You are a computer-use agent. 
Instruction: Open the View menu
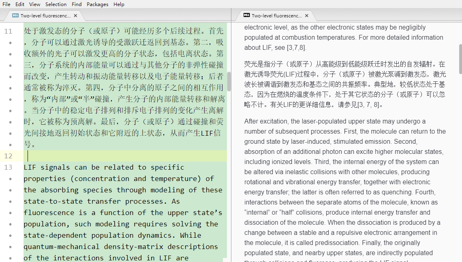34,4
